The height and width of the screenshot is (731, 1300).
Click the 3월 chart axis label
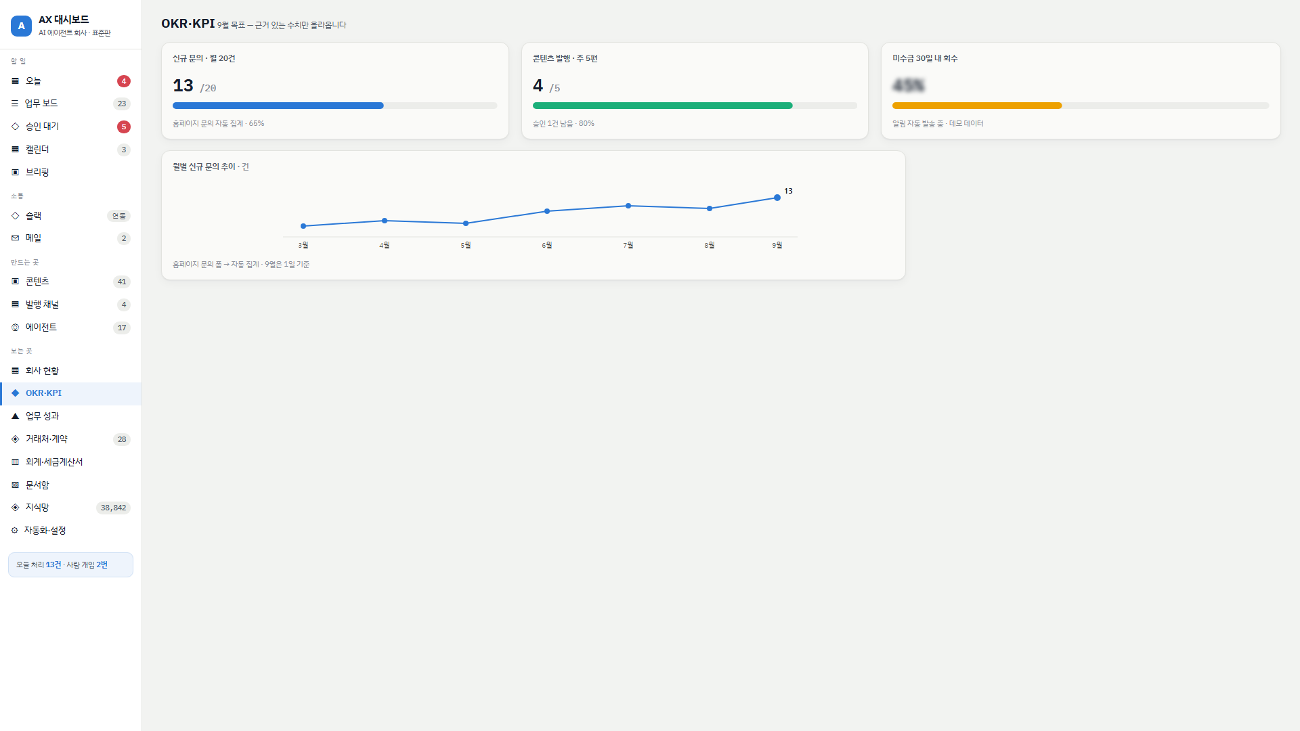[303, 245]
